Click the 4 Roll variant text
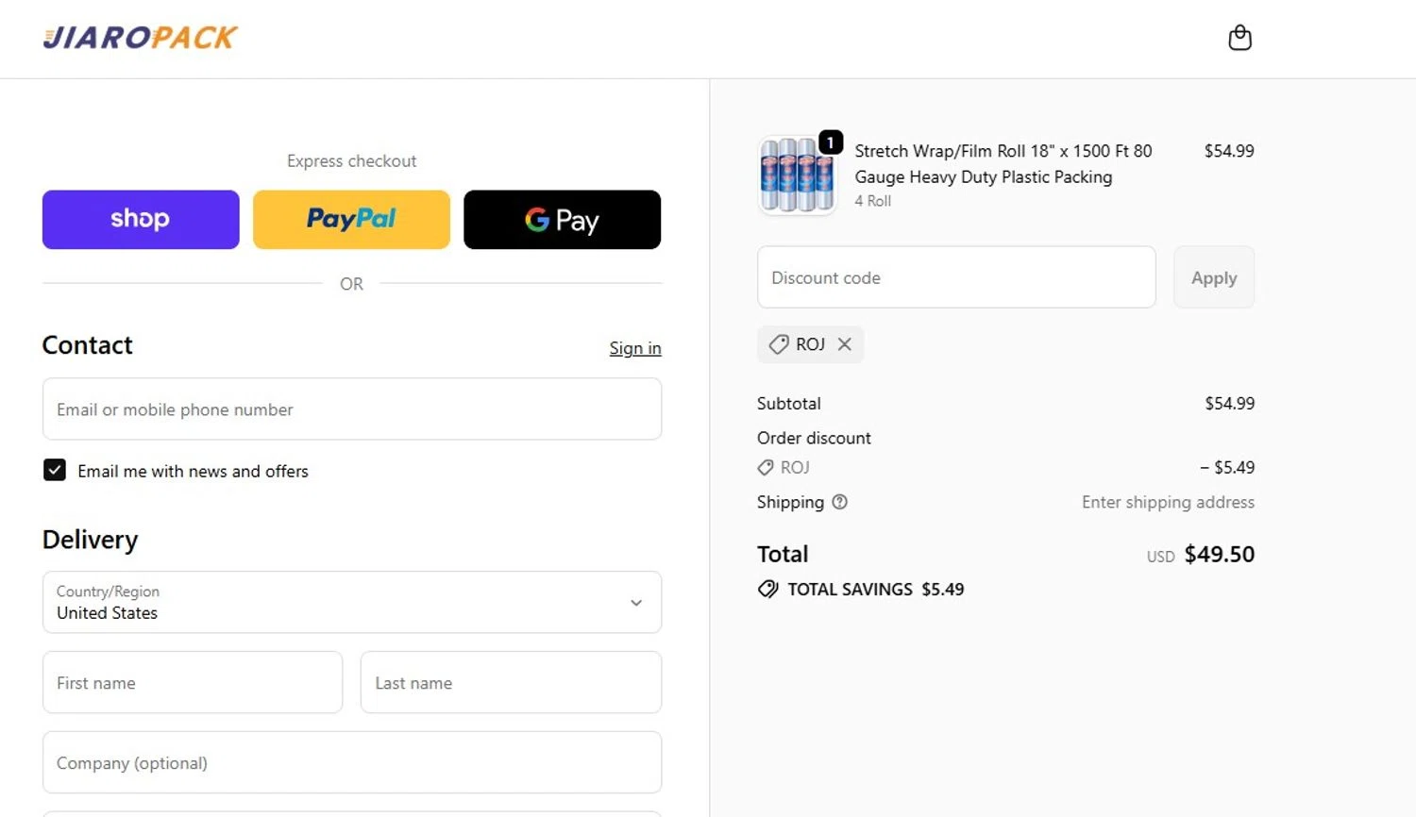 point(872,201)
